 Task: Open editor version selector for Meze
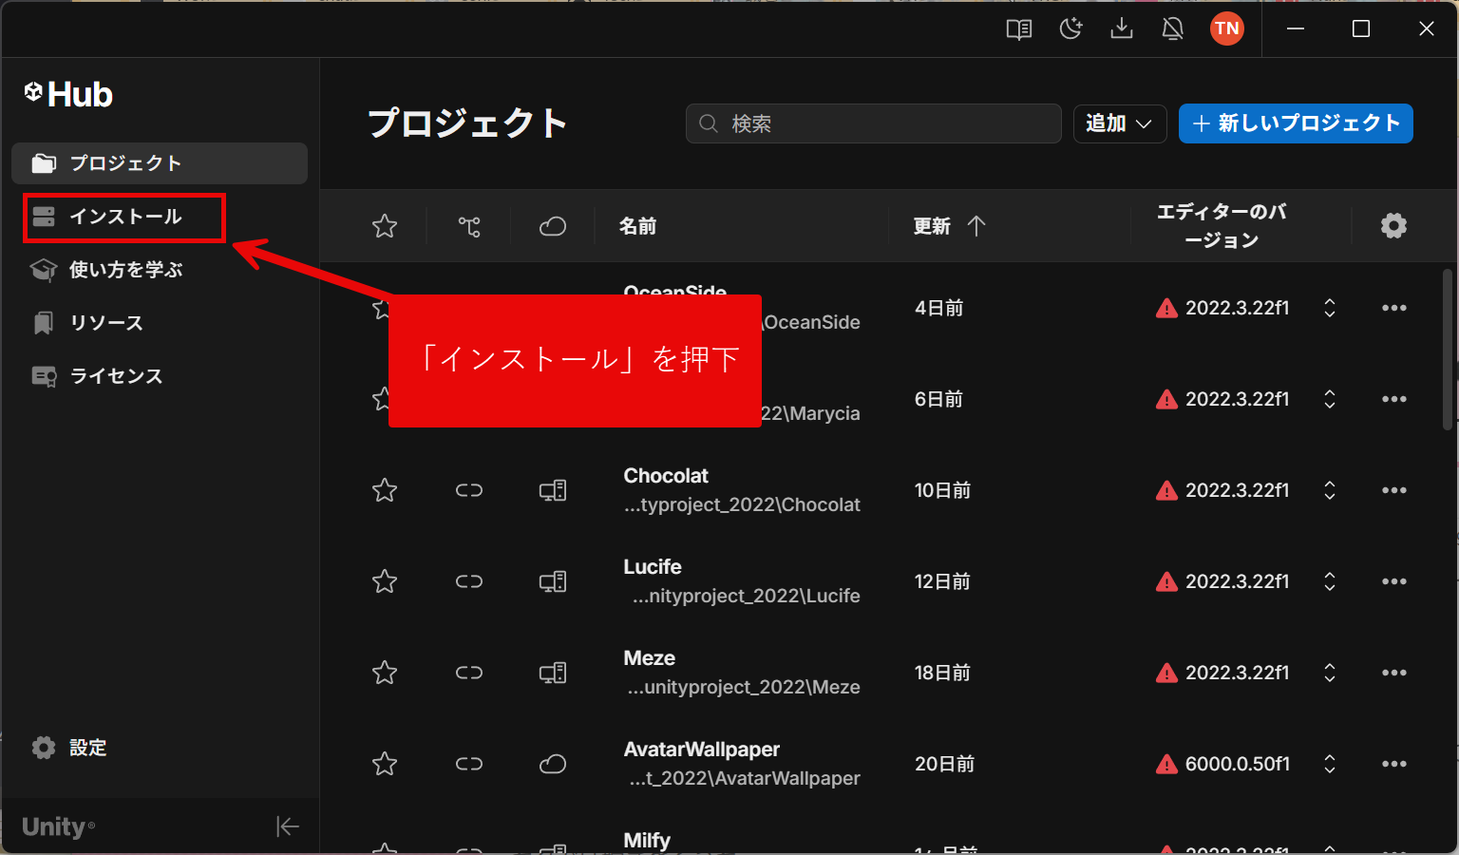click(x=1330, y=673)
